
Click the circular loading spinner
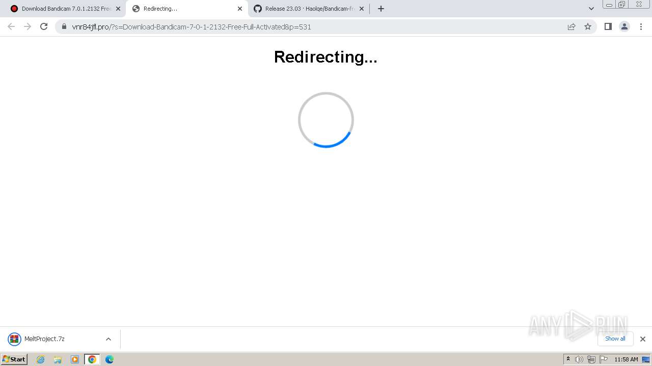(x=326, y=120)
